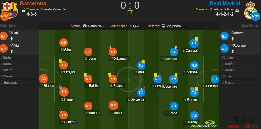Click the substitution arrow under Fati
This screenshot has height=129, width=261.
click(12, 39)
